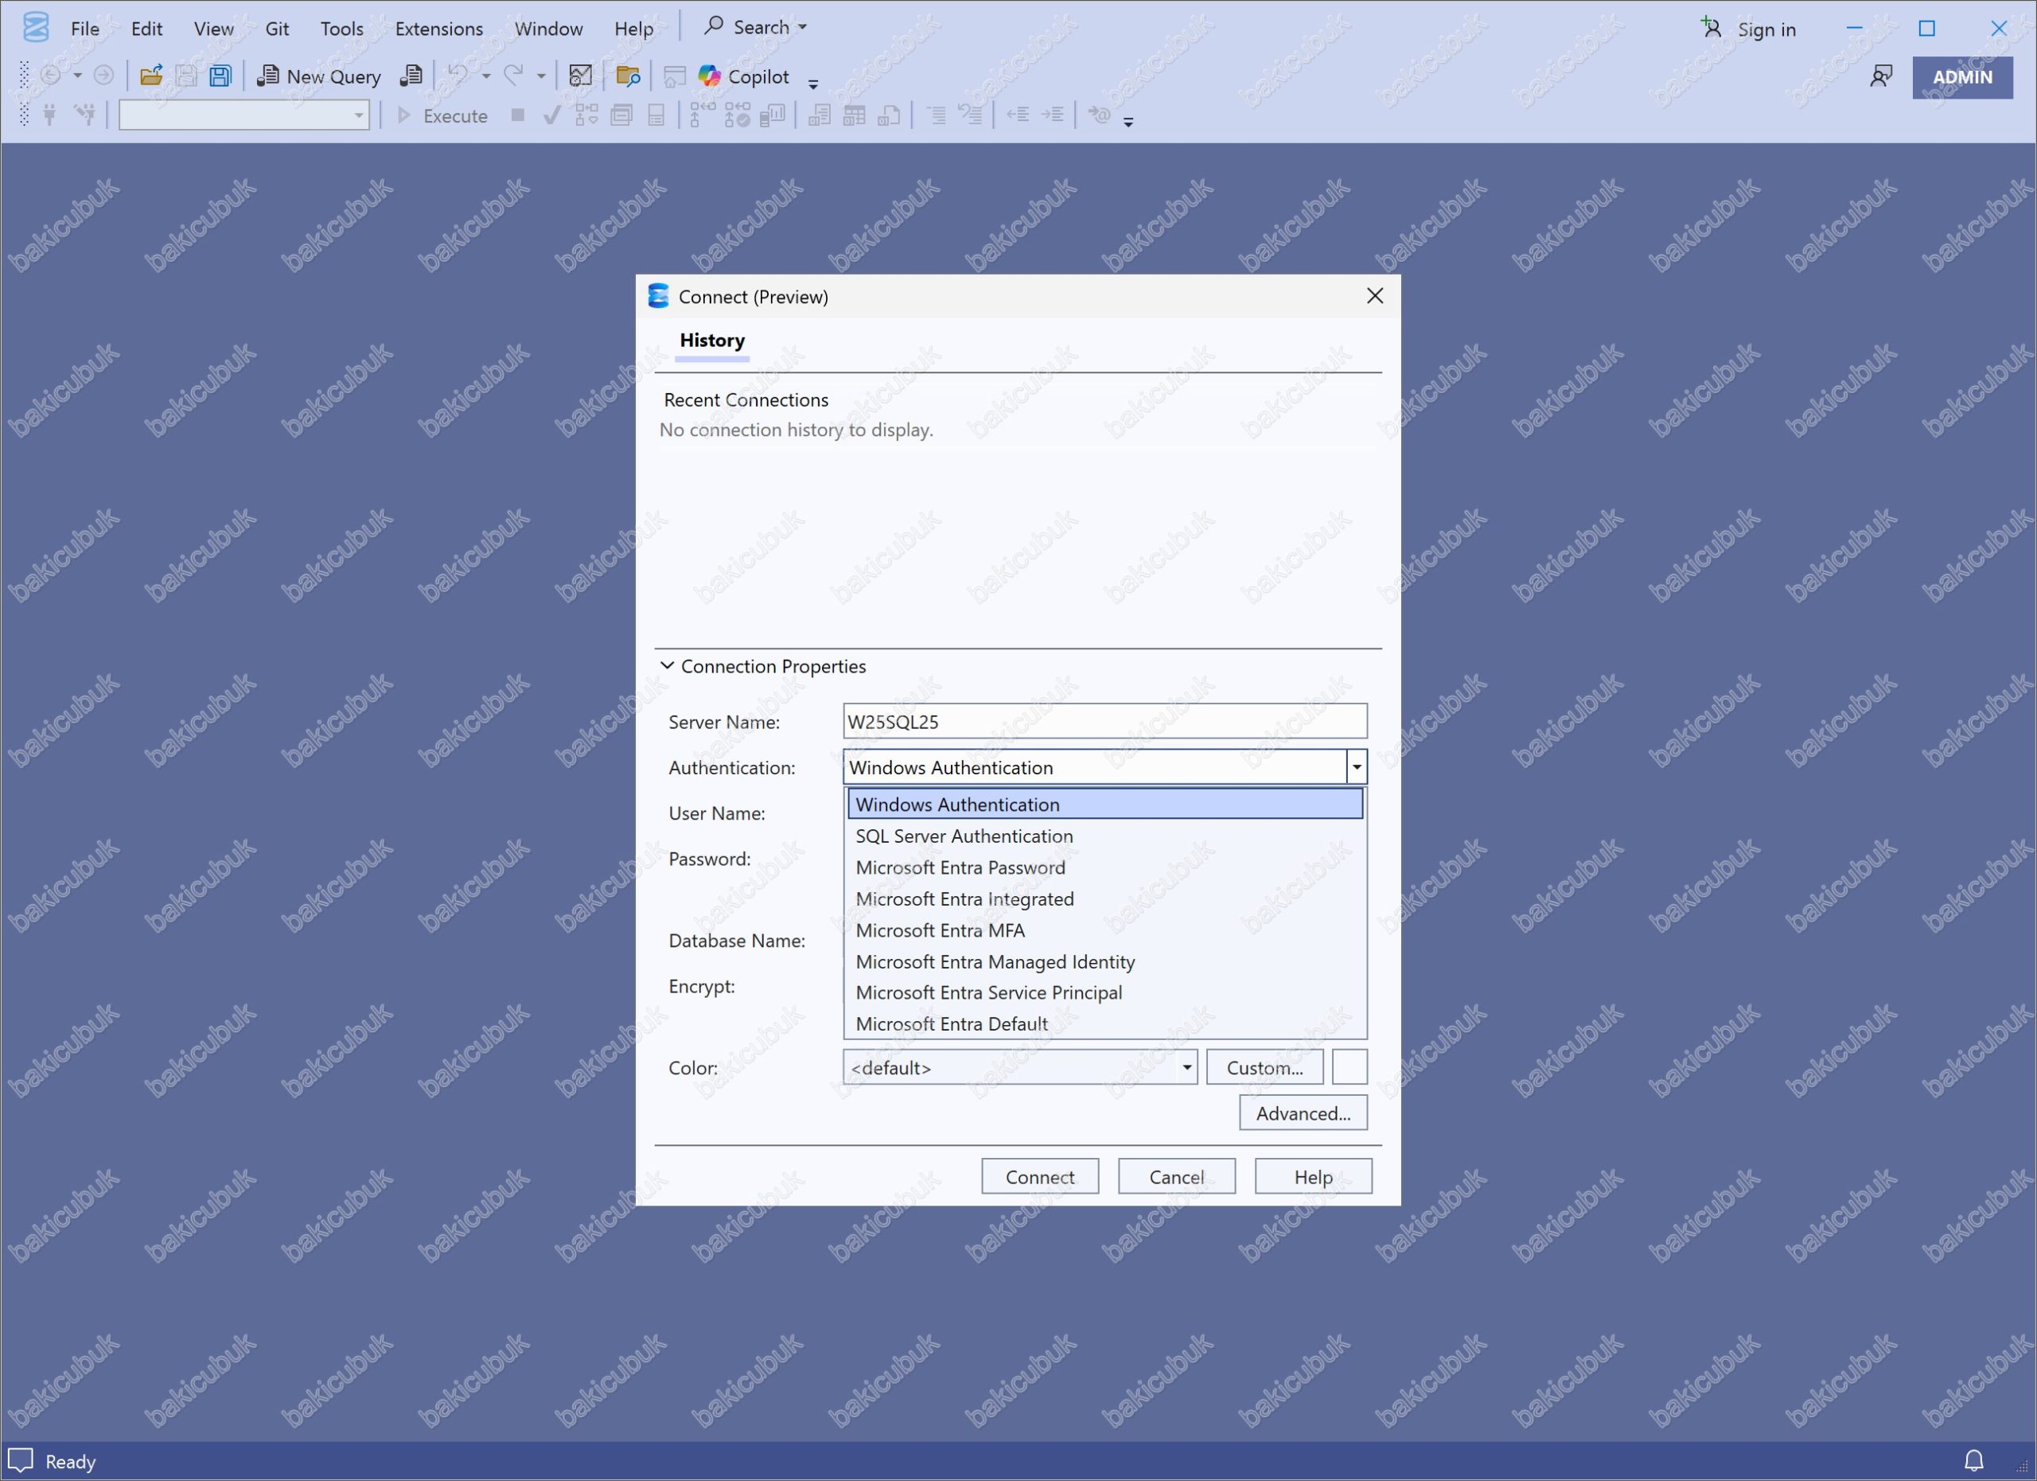Screen dimensions: 2037x1481
Task: Collapse the Connection Properties section
Action: pos(668,665)
